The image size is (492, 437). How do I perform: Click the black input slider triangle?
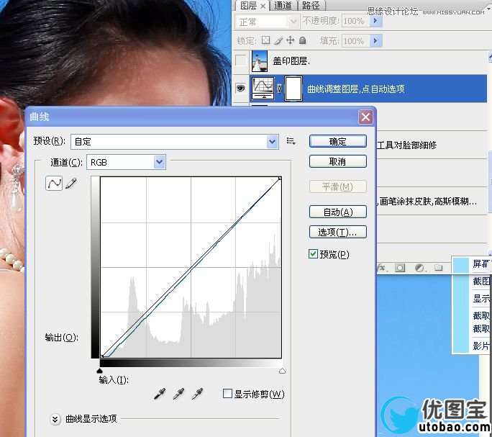[100, 371]
